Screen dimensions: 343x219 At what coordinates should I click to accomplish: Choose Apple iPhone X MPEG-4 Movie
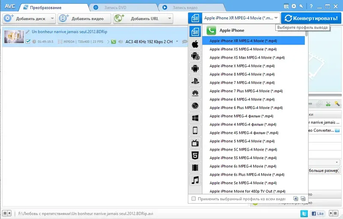click(253, 66)
